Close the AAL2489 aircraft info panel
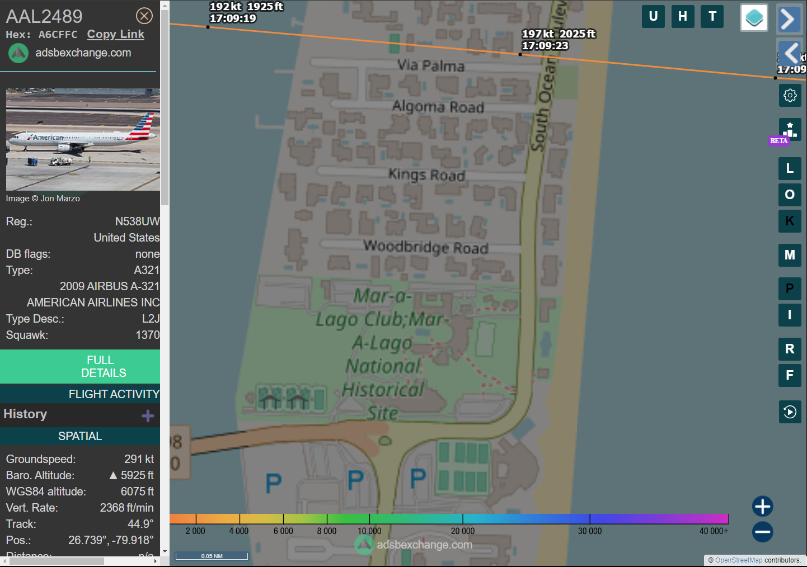This screenshot has height=567, width=807. [144, 16]
